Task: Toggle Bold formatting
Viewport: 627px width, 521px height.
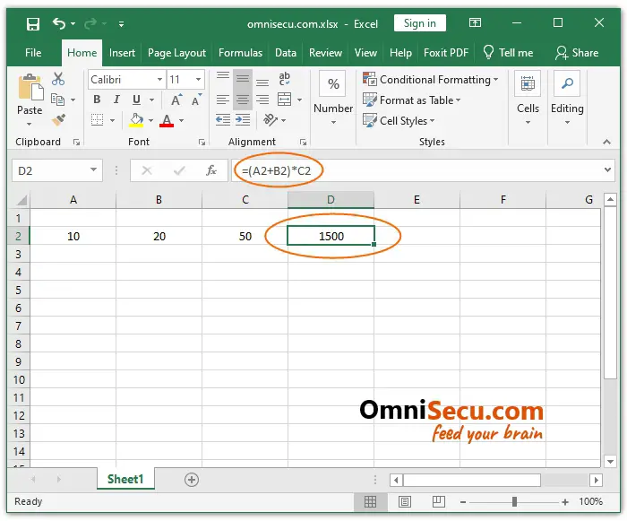Action: (97, 100)
